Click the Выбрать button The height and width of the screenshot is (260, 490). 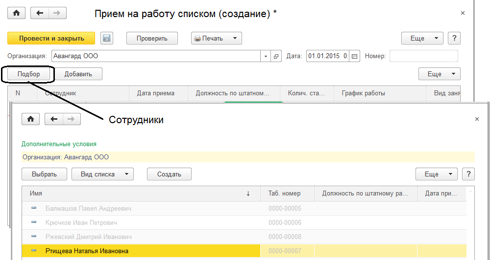coord(44,174)
